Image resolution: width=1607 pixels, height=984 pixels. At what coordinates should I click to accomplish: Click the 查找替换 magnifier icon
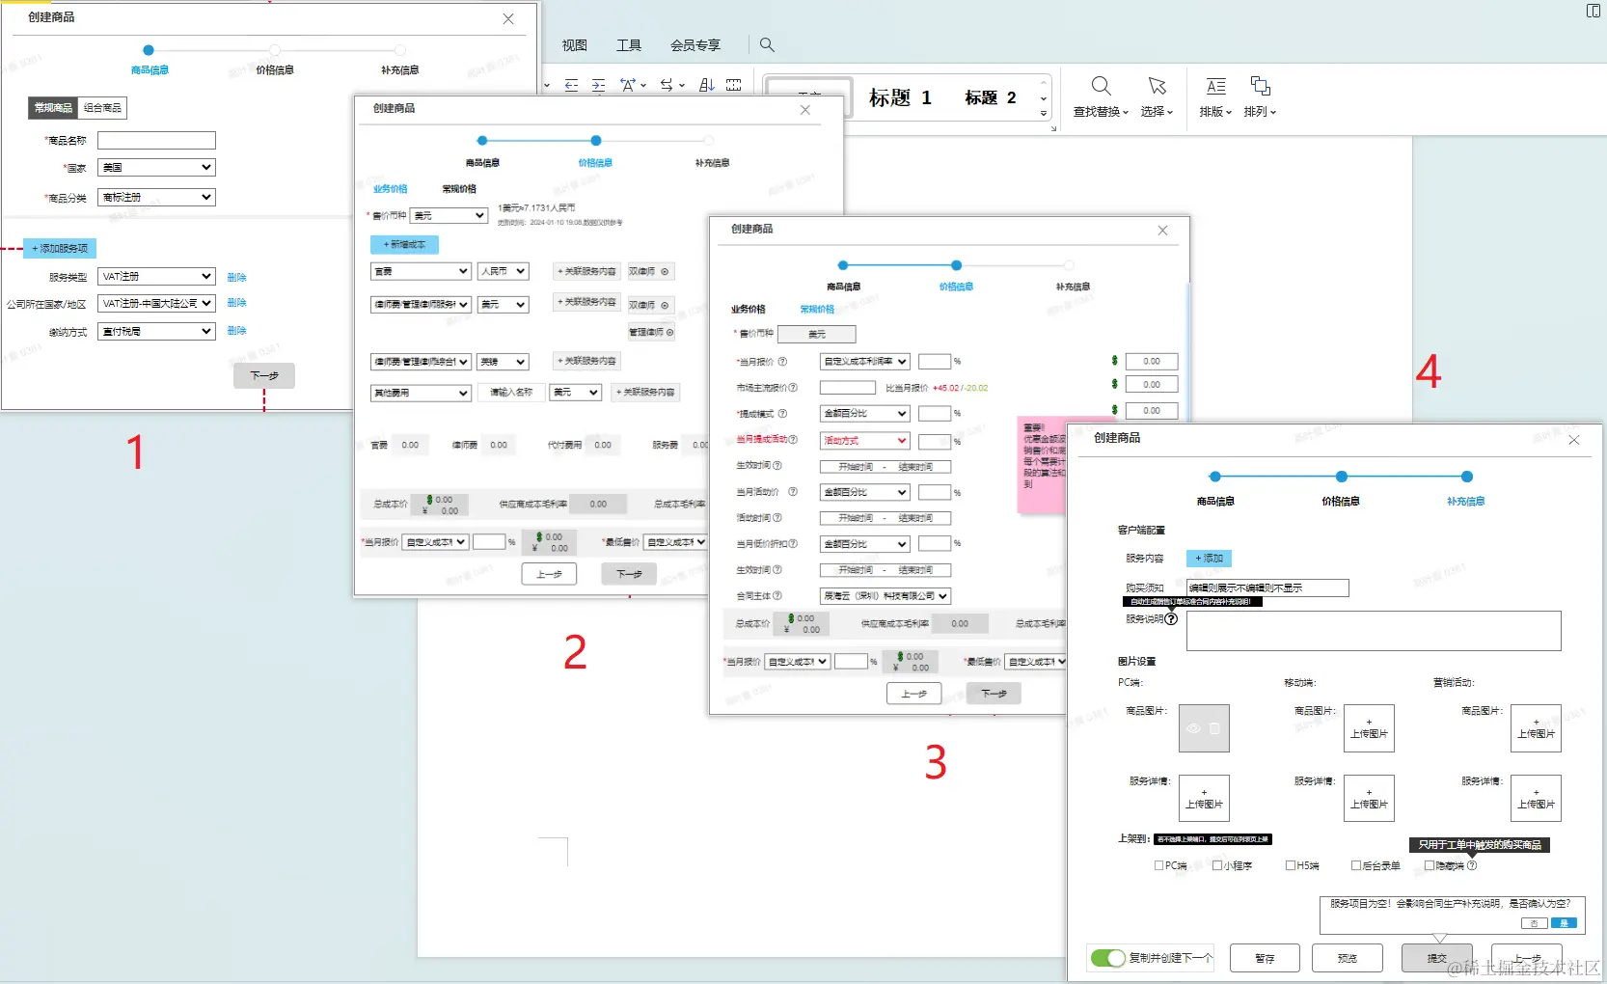click(1101, 86)
